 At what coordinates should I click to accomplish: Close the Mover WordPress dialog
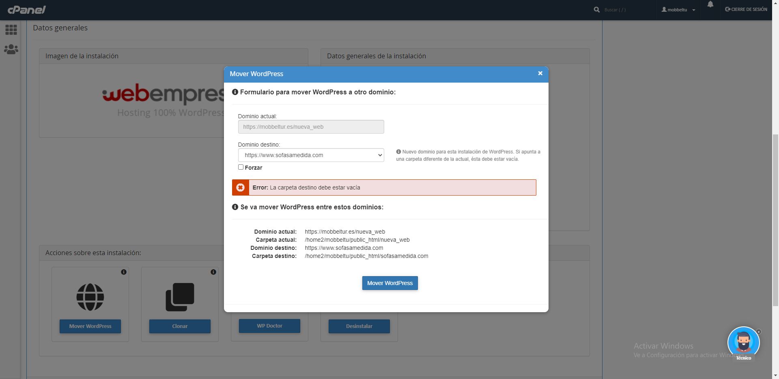pyautogui.click(x=540, y=73)
